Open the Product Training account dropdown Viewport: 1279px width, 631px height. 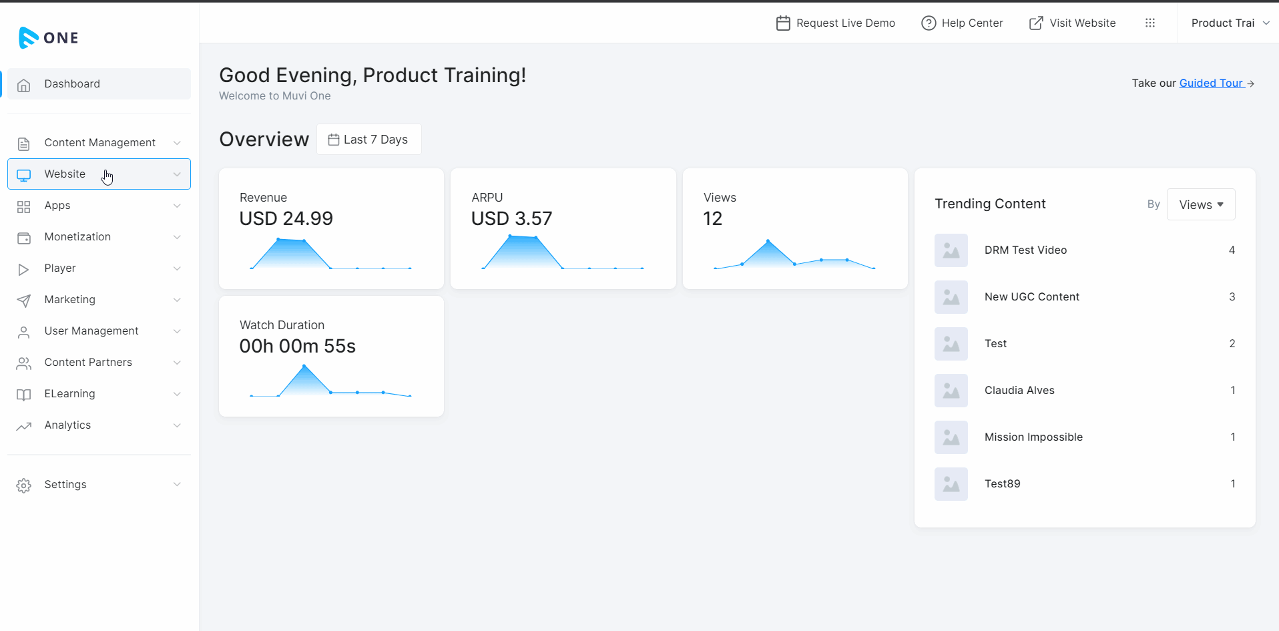[x=1230, y=23]
